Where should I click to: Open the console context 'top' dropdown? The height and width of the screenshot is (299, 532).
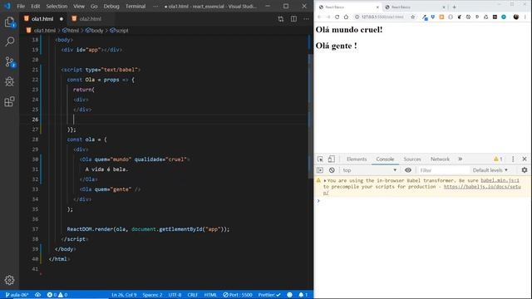point(369,170)
